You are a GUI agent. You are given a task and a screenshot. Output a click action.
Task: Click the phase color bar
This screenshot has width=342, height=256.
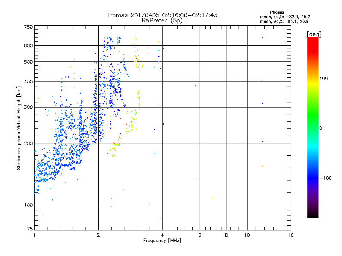[x=313, y=127]
